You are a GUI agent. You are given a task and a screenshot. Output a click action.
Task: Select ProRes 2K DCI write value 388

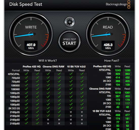click(x=118, y=81)
